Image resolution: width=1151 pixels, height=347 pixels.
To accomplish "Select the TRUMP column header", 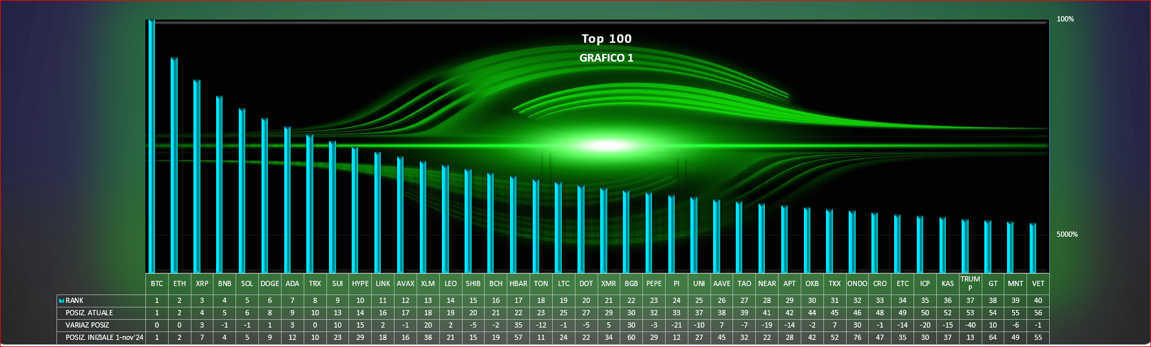I will (x=971, y=284).
